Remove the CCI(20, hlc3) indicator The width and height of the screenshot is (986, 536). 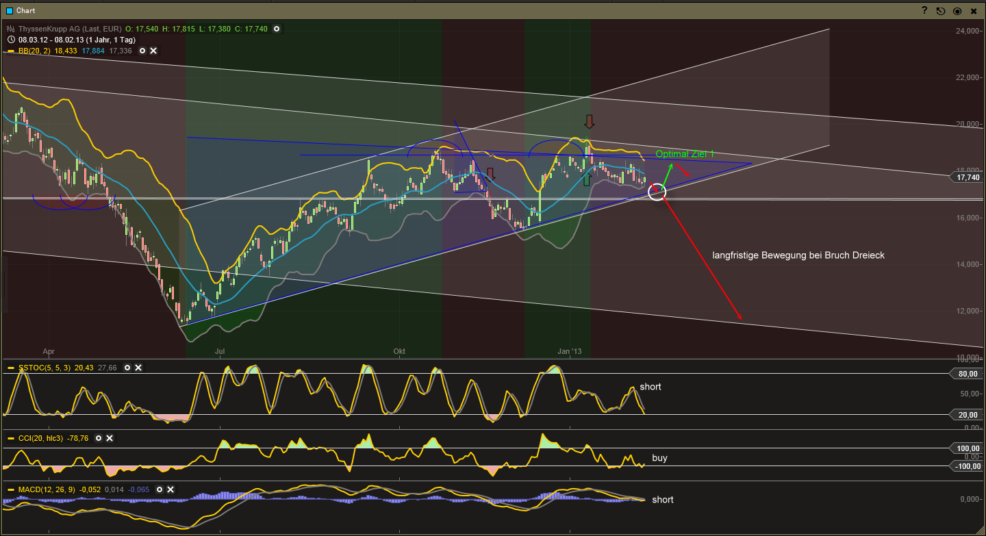tap(110, 438)
